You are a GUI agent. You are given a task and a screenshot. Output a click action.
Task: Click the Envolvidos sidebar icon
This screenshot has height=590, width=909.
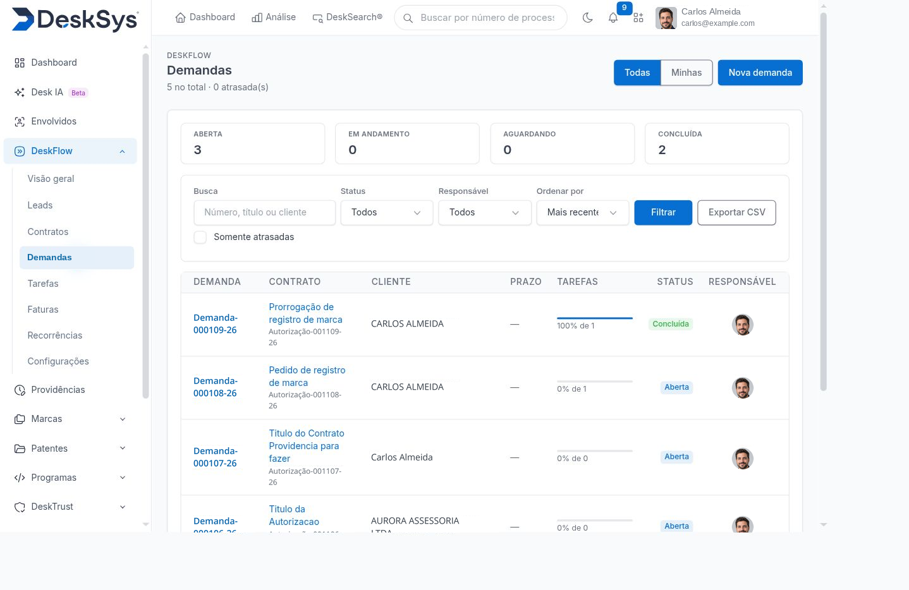[20, 121]
